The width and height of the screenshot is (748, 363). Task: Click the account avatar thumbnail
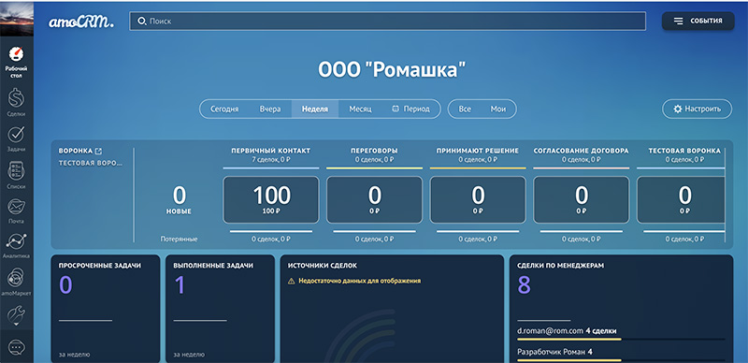[17, 18]
